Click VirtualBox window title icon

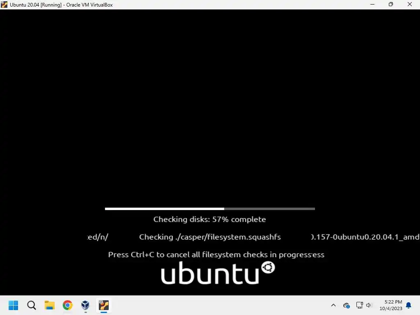(4, 5)
